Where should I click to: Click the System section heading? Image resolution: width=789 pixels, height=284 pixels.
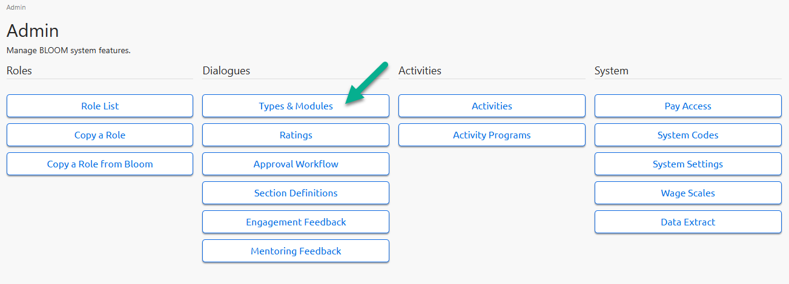click(612, 71)
